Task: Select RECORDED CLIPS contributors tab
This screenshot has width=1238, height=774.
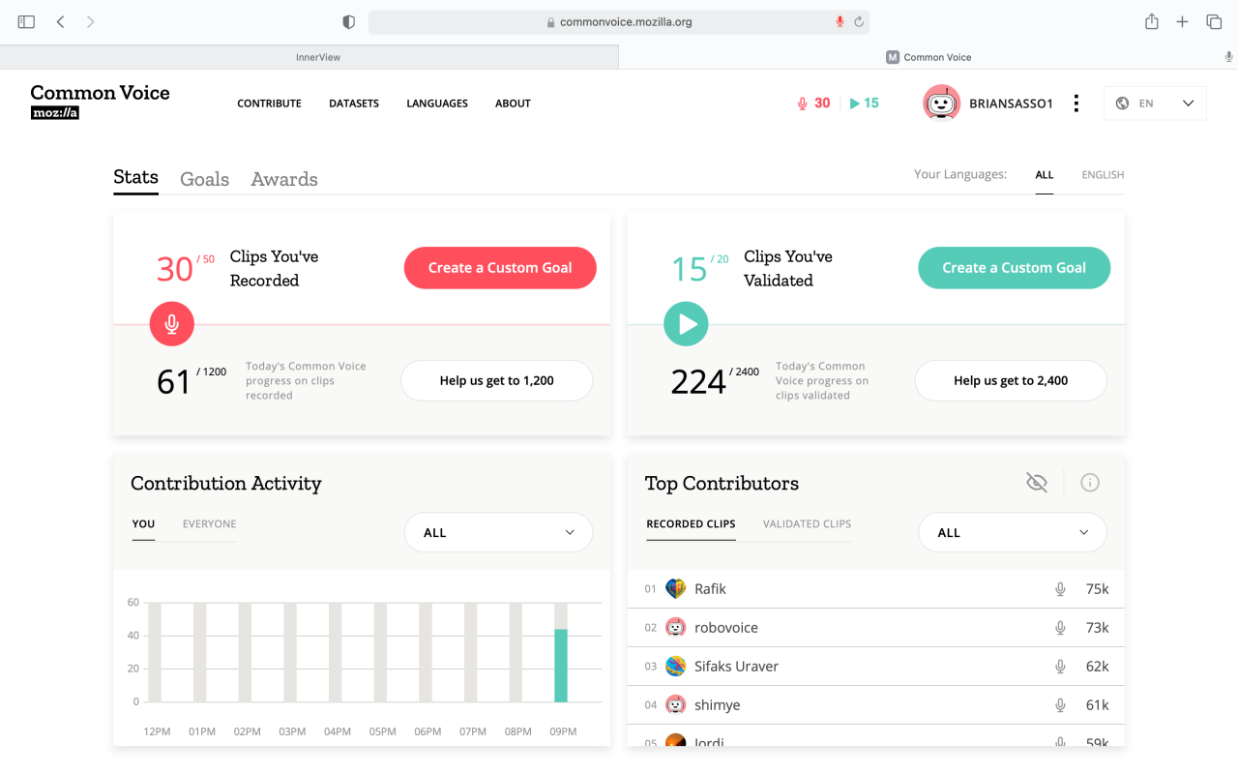Action: 691,523
